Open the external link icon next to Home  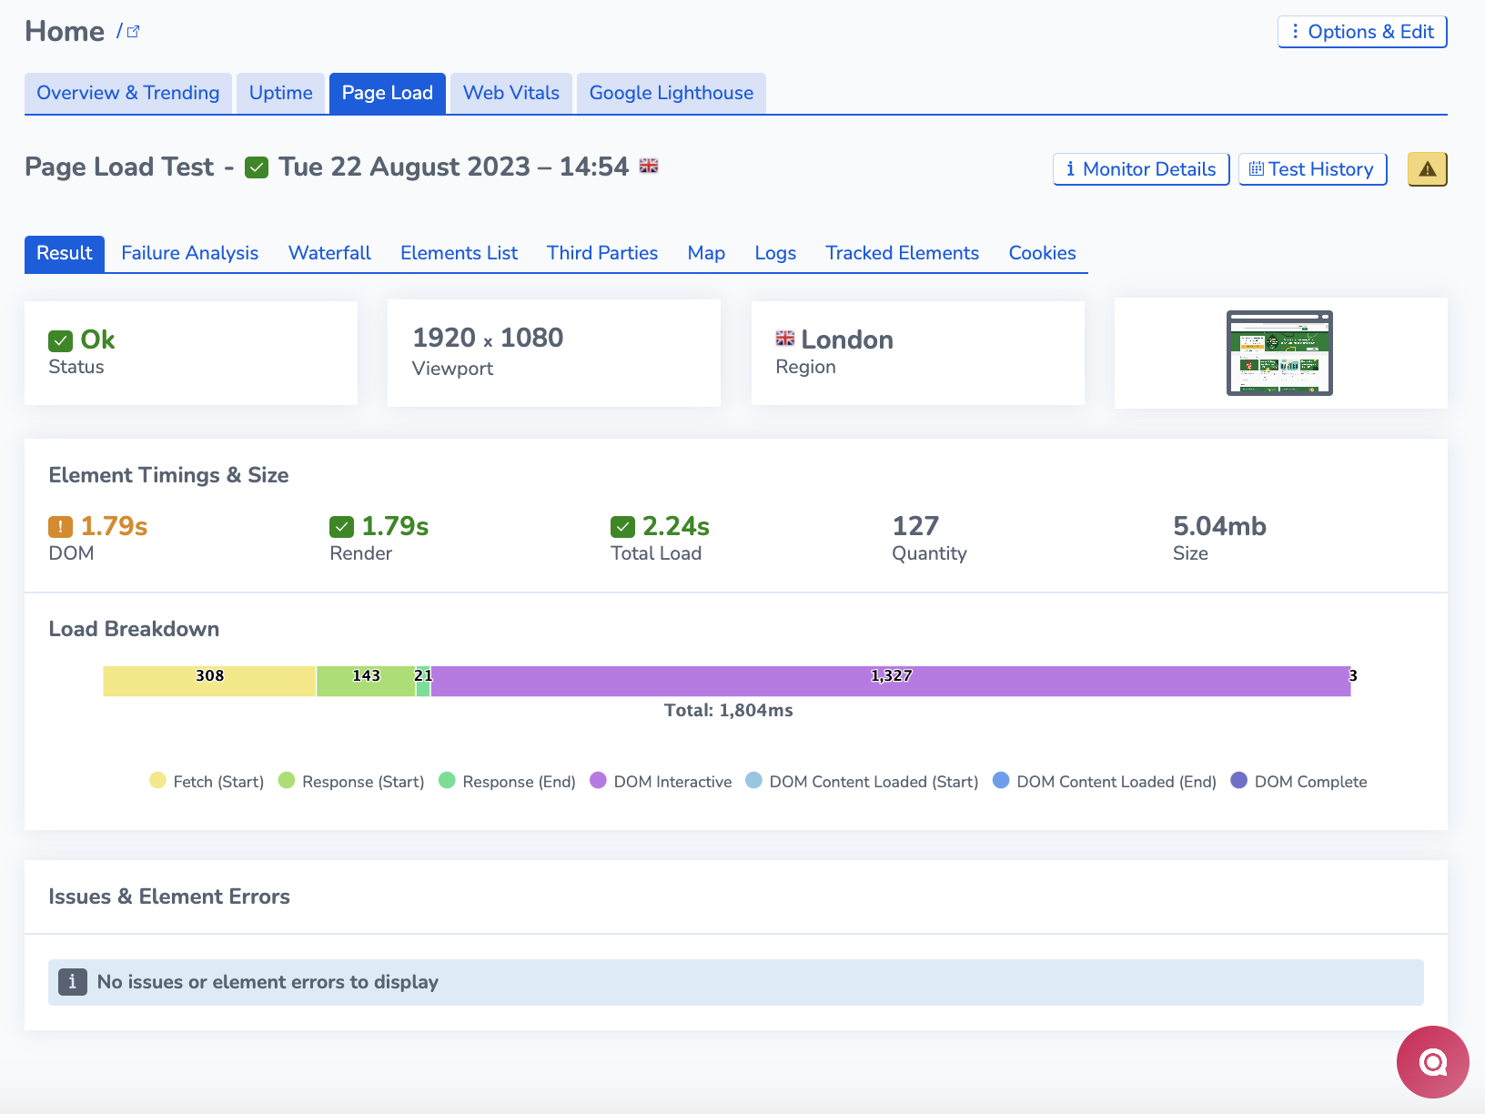click(133, 32)
